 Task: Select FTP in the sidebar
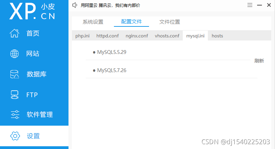click(32, 95)
